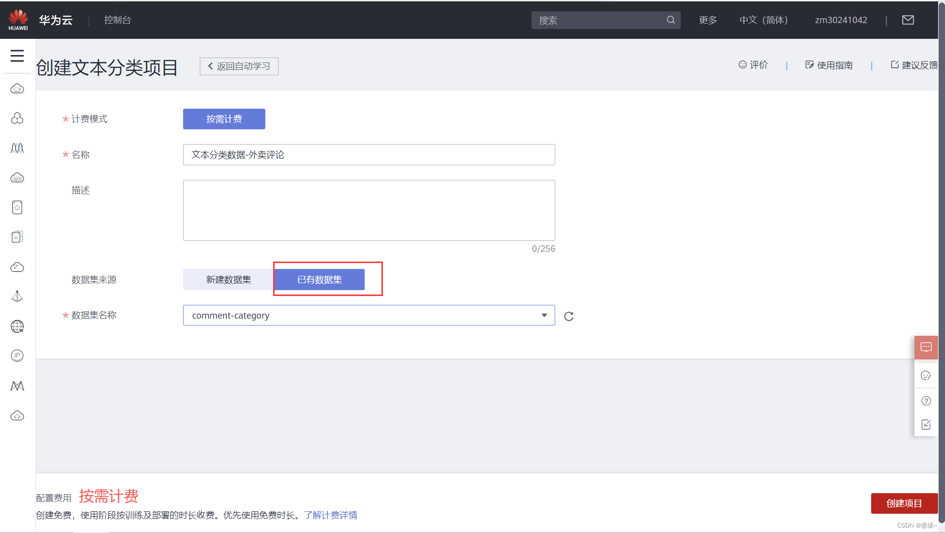This screenshot has height=533, width=945.
Task: Open the hamburger menu in sidebar
Action: coord(17,56)
